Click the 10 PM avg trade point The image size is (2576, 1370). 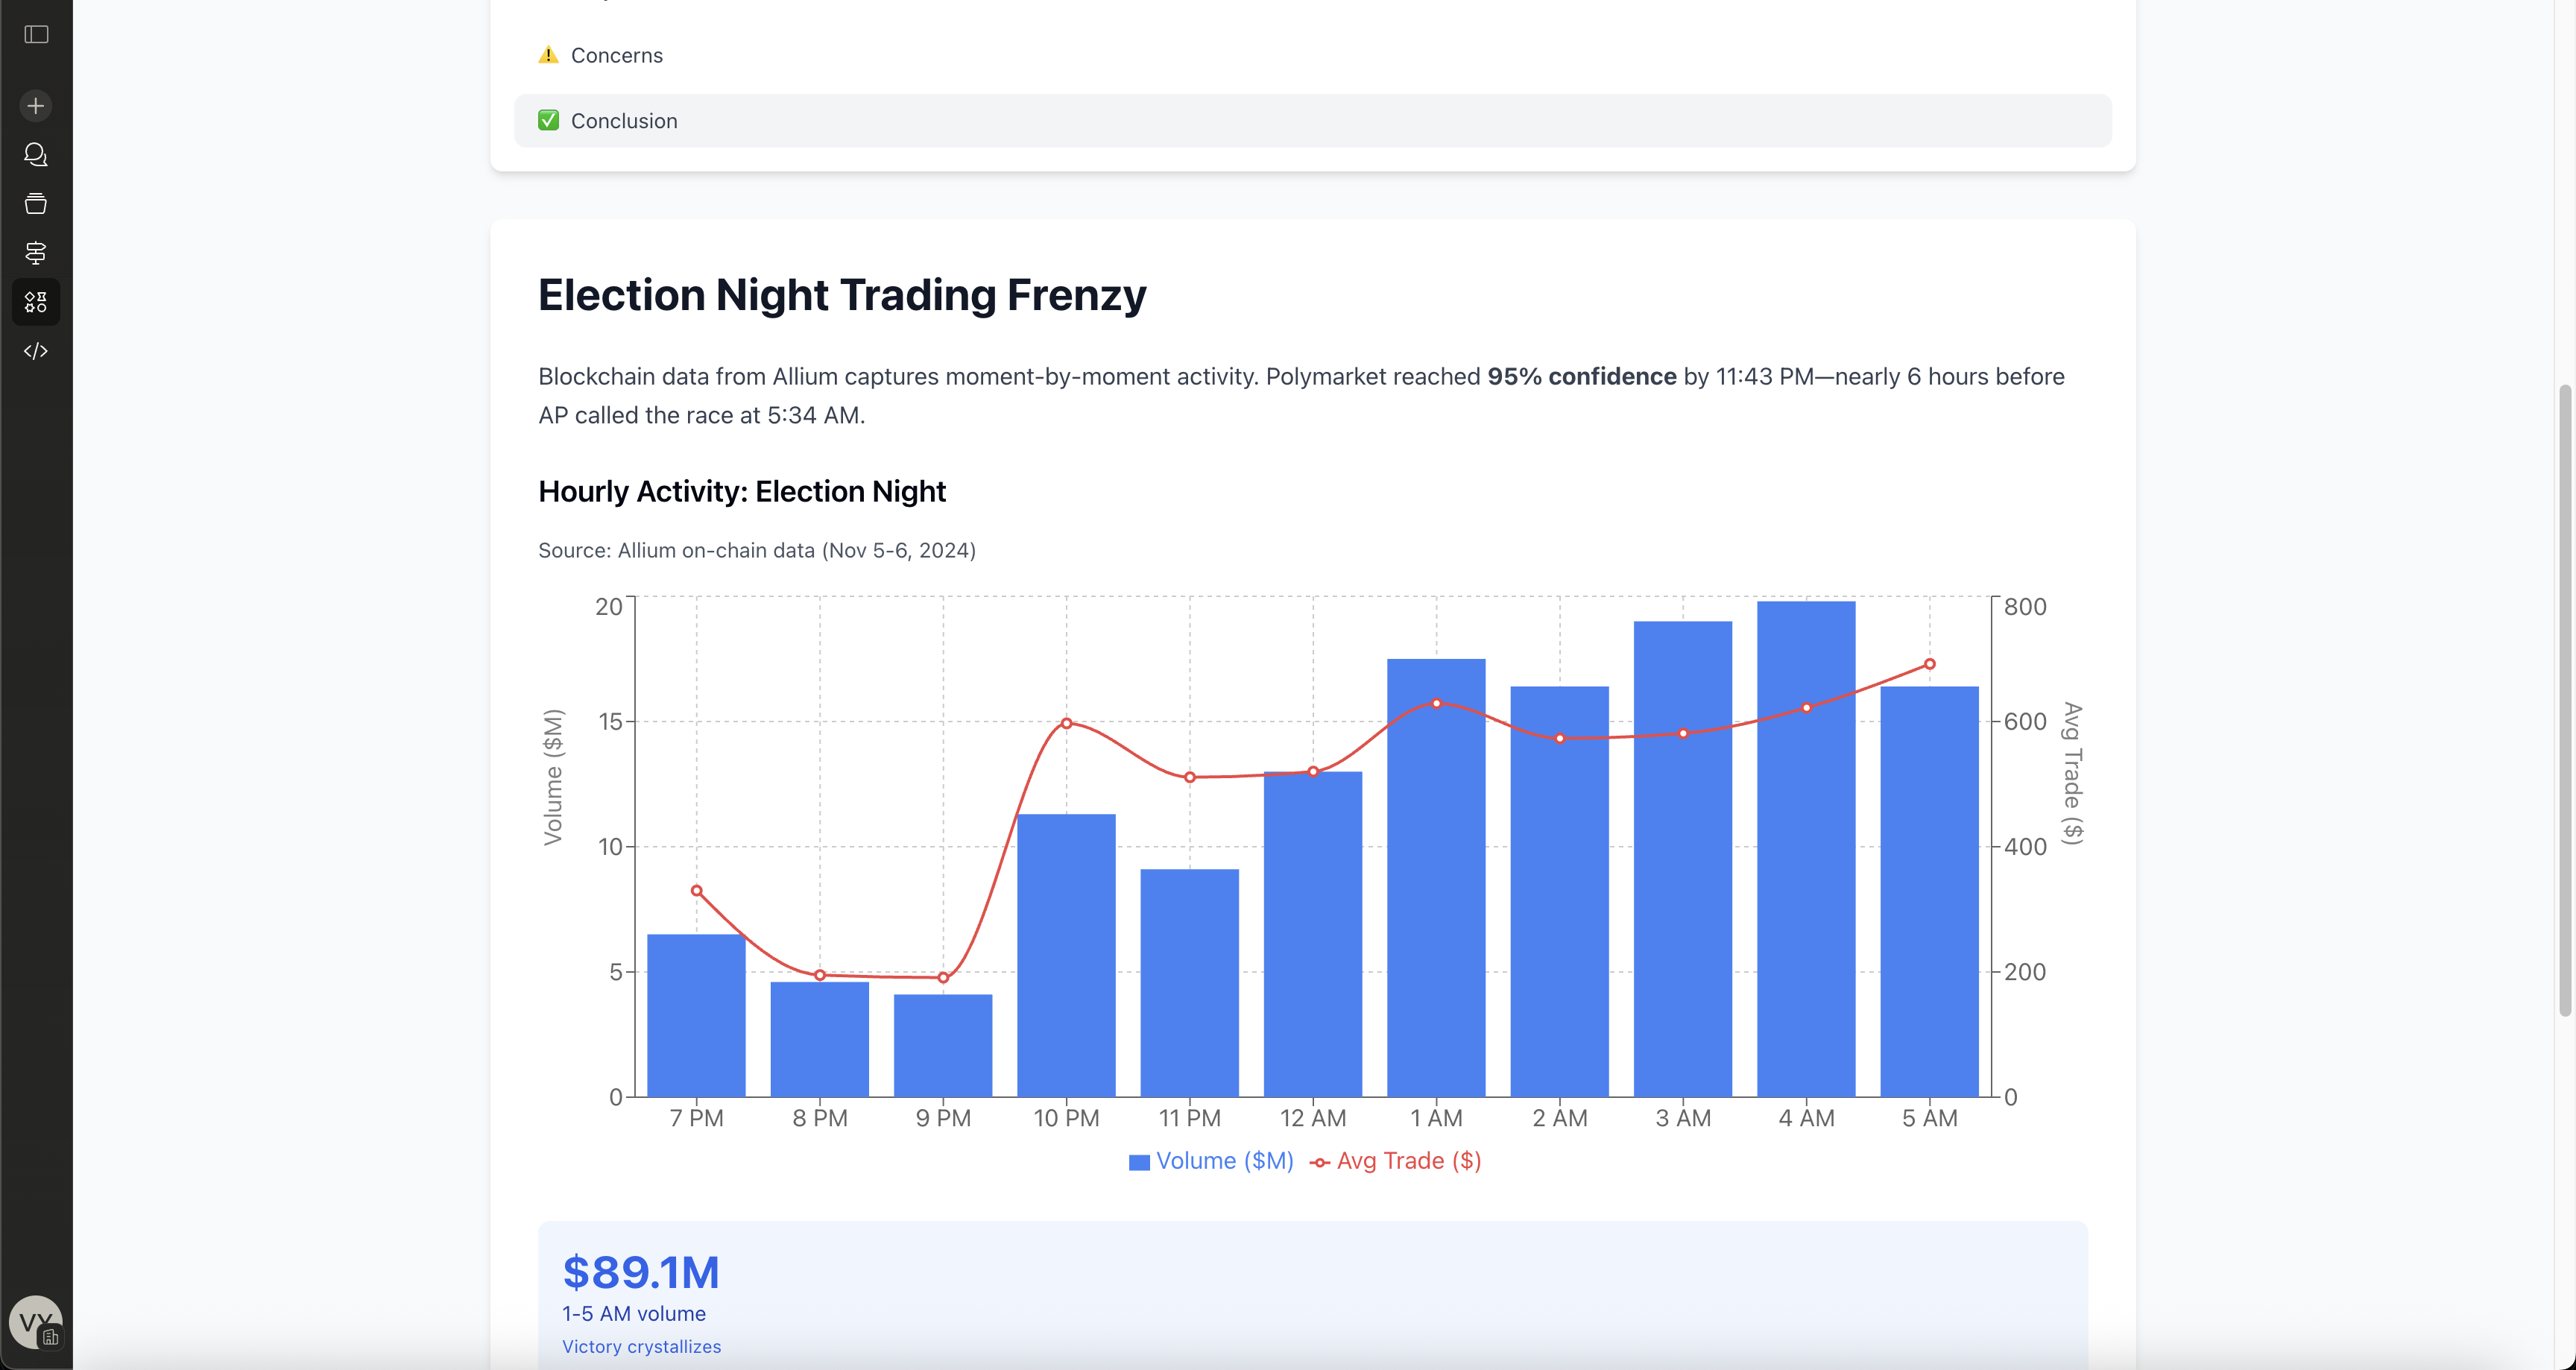(1066, 723)
